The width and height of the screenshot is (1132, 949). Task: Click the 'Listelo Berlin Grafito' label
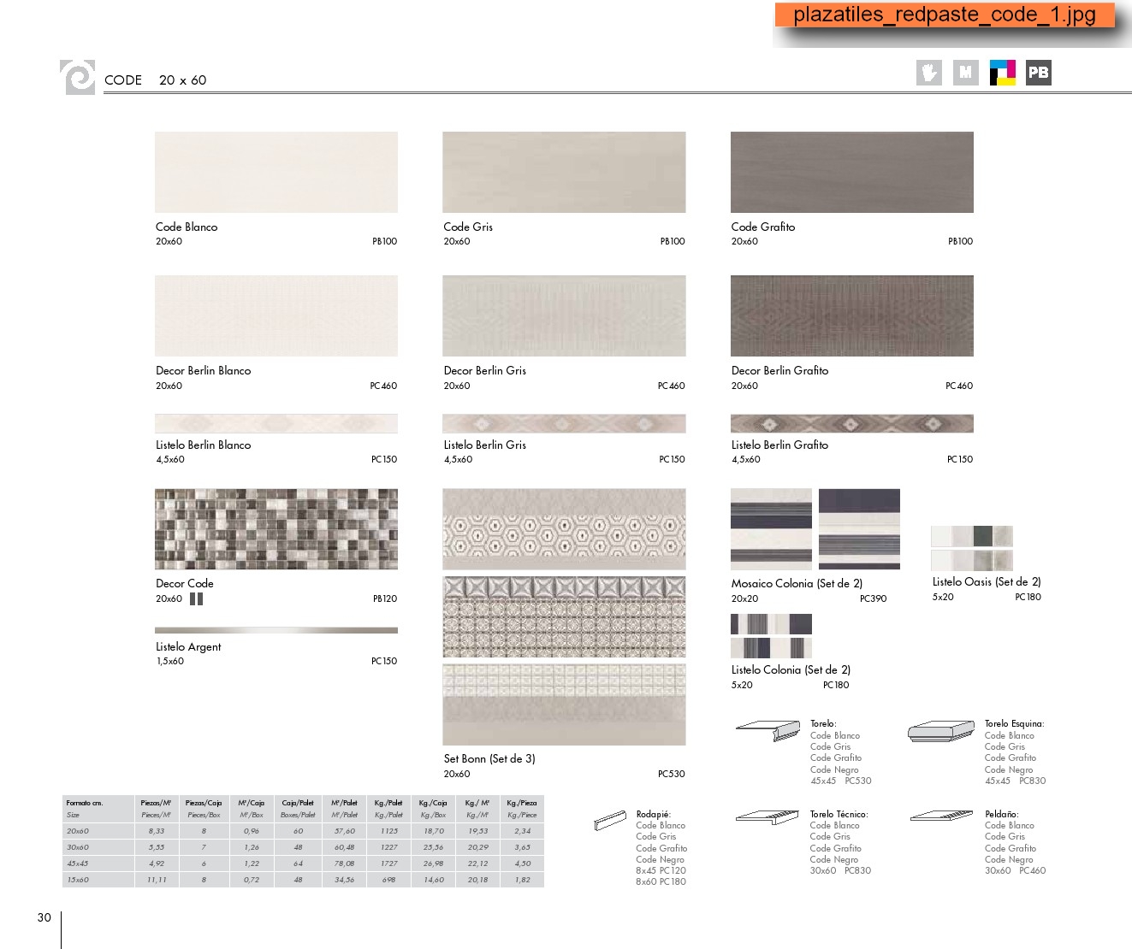pyautogui.click(x=780, y=445)
